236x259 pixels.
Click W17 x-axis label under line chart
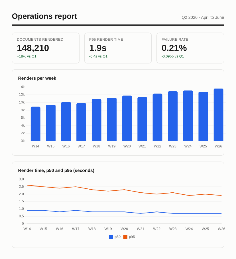pyautogui.click(x=76, y=229)
